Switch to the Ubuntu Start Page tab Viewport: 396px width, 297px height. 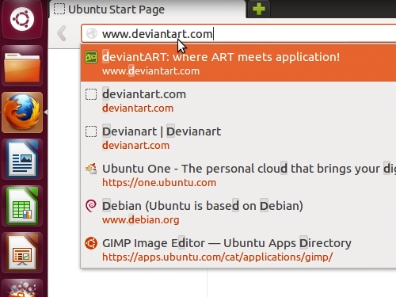(x=147, y=10)
